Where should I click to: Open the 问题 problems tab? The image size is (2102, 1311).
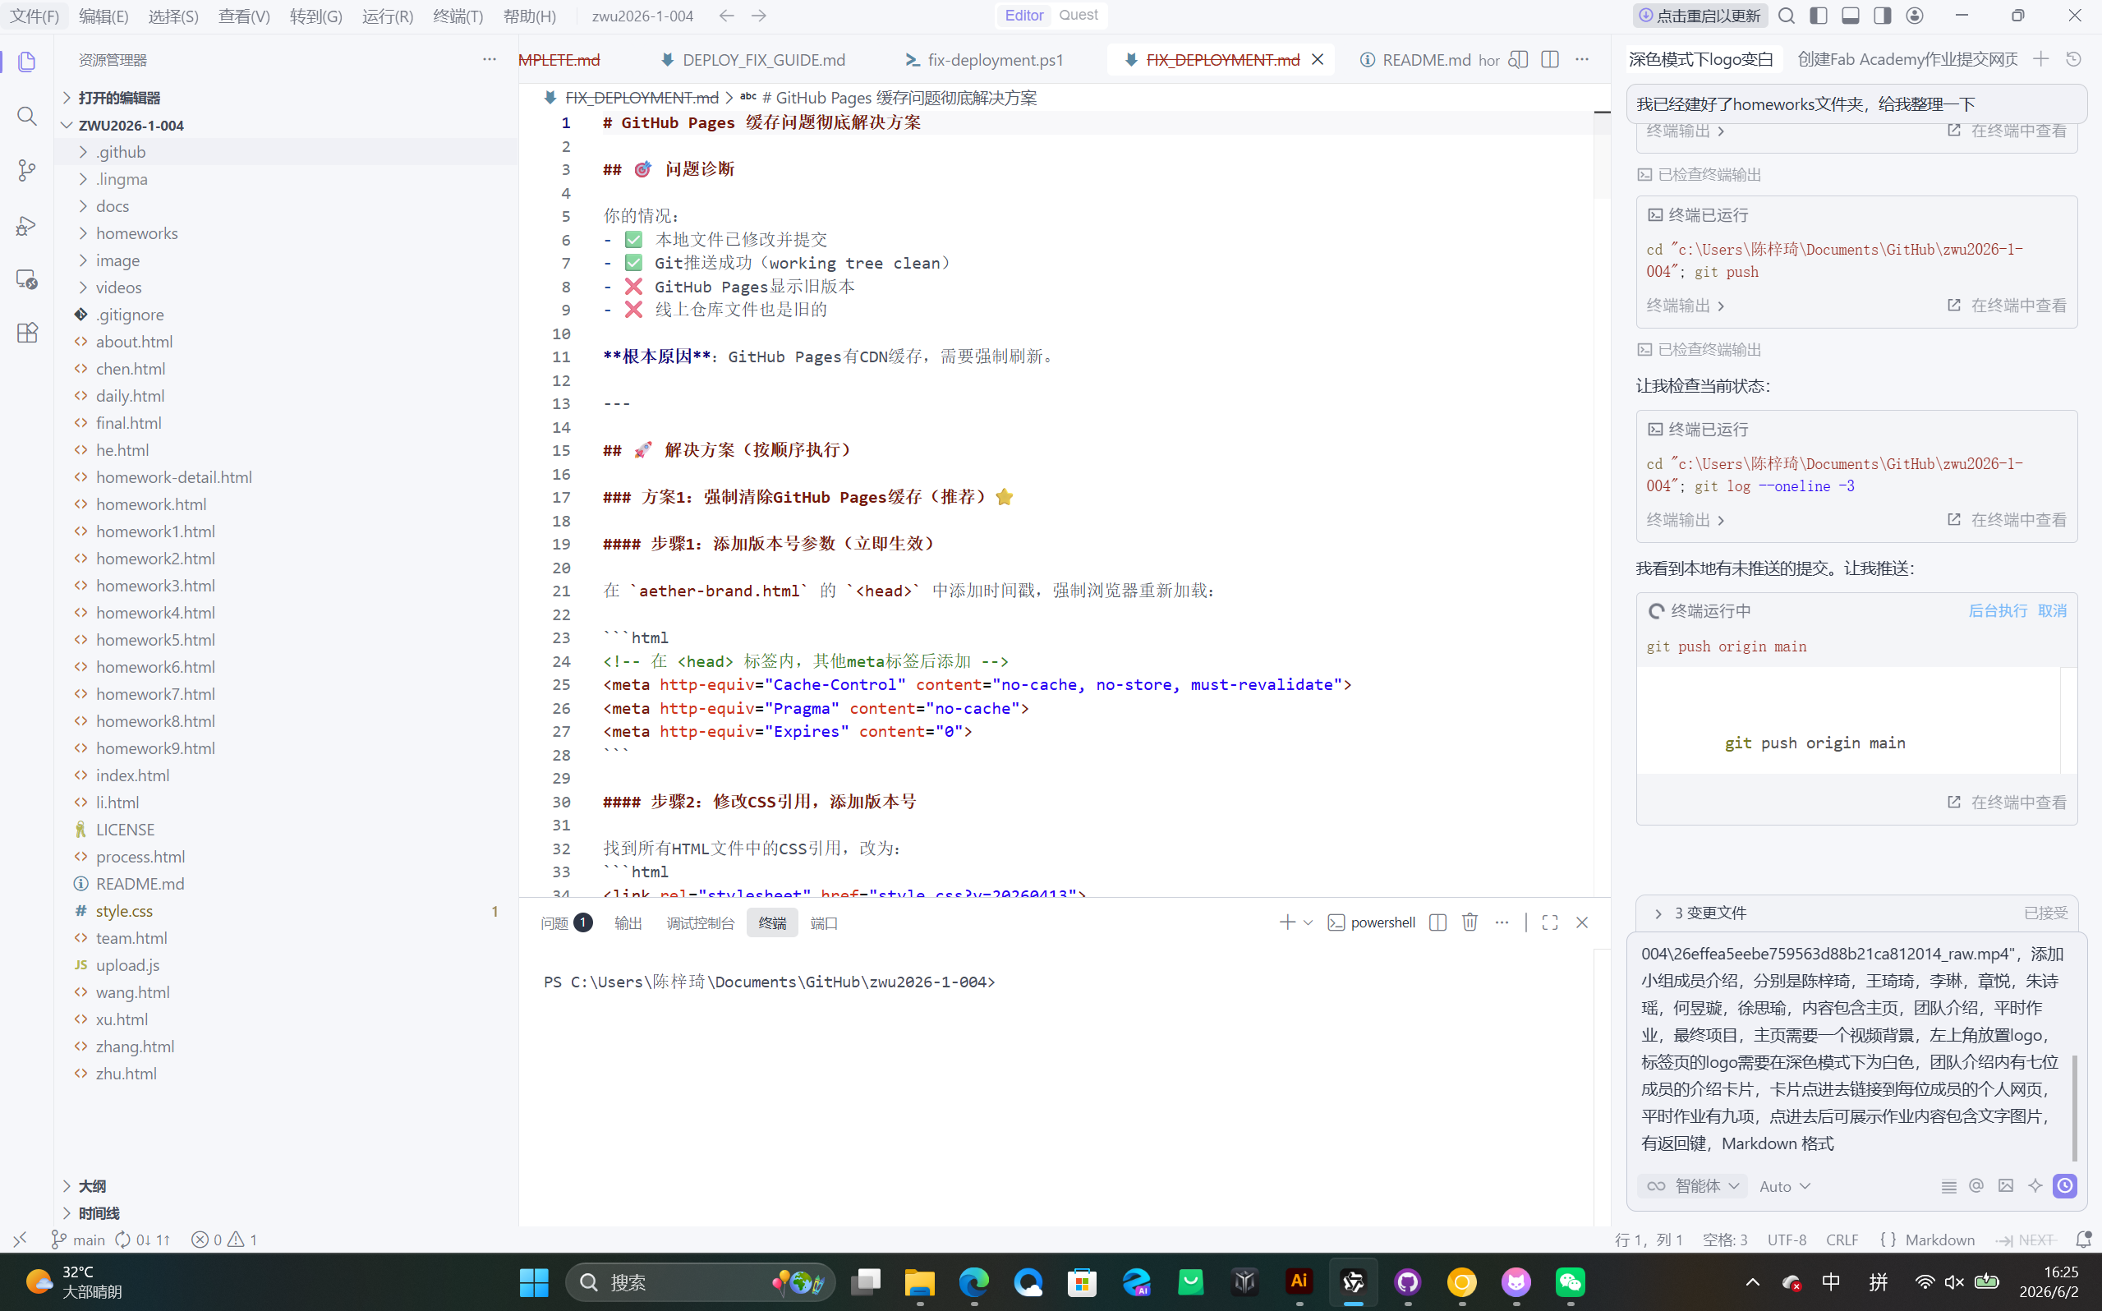tap(566, 923)
